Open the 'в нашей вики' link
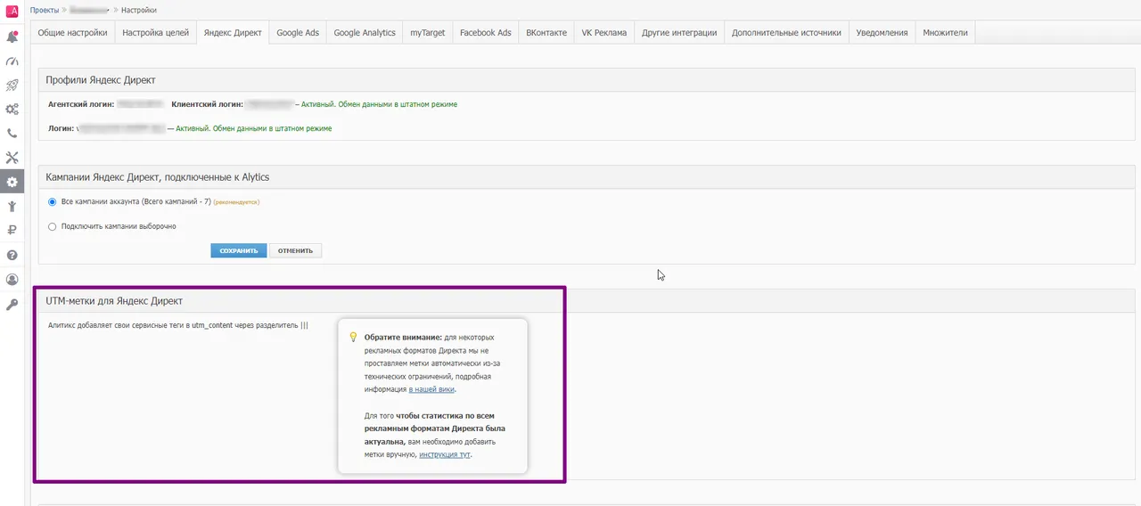Viewport: 1141px width, 506px height. point(431,389)
